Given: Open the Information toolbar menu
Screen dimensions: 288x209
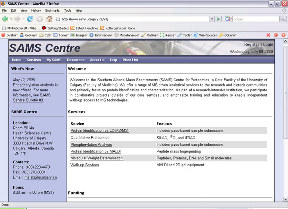Looking at the screenshot, I should pyautogui.click(x=101, y=35).
